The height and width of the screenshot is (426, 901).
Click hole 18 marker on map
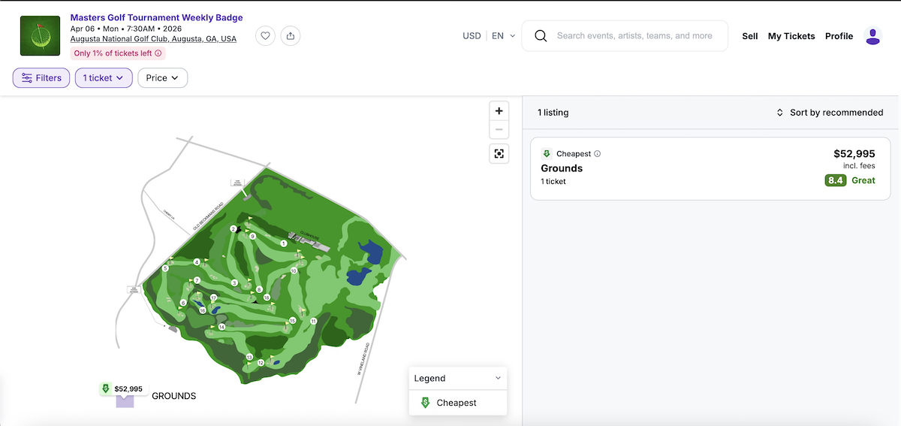coord(267,298)
